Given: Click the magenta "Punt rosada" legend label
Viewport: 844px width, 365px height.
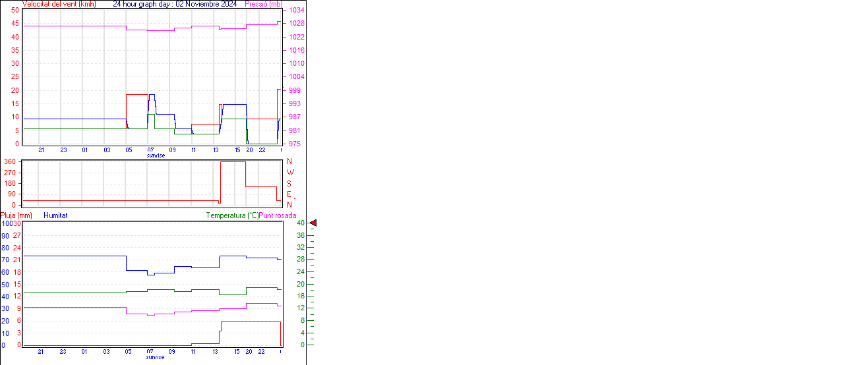Looking at the screenshot, I should [x=278, y=215].
